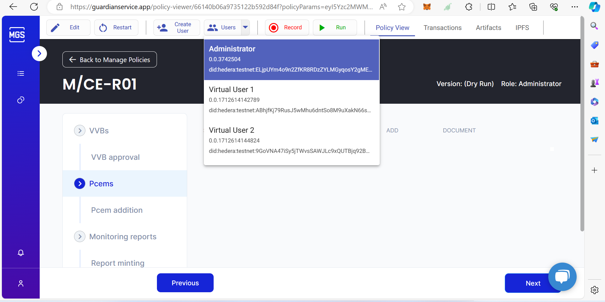Open browser settings ellipsis menu
The image size is (605, 302).
click(x=575, y=7)
